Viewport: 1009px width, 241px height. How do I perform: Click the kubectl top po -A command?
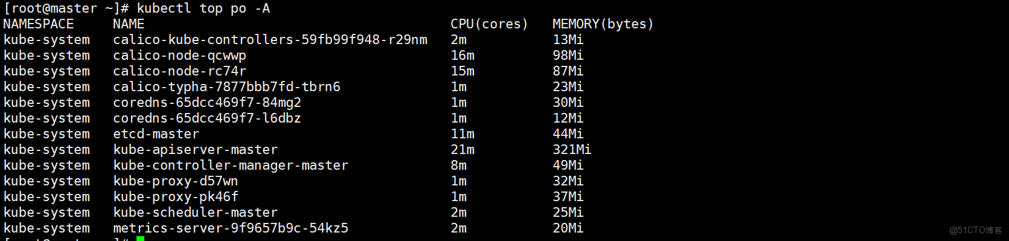coord(203,8)
